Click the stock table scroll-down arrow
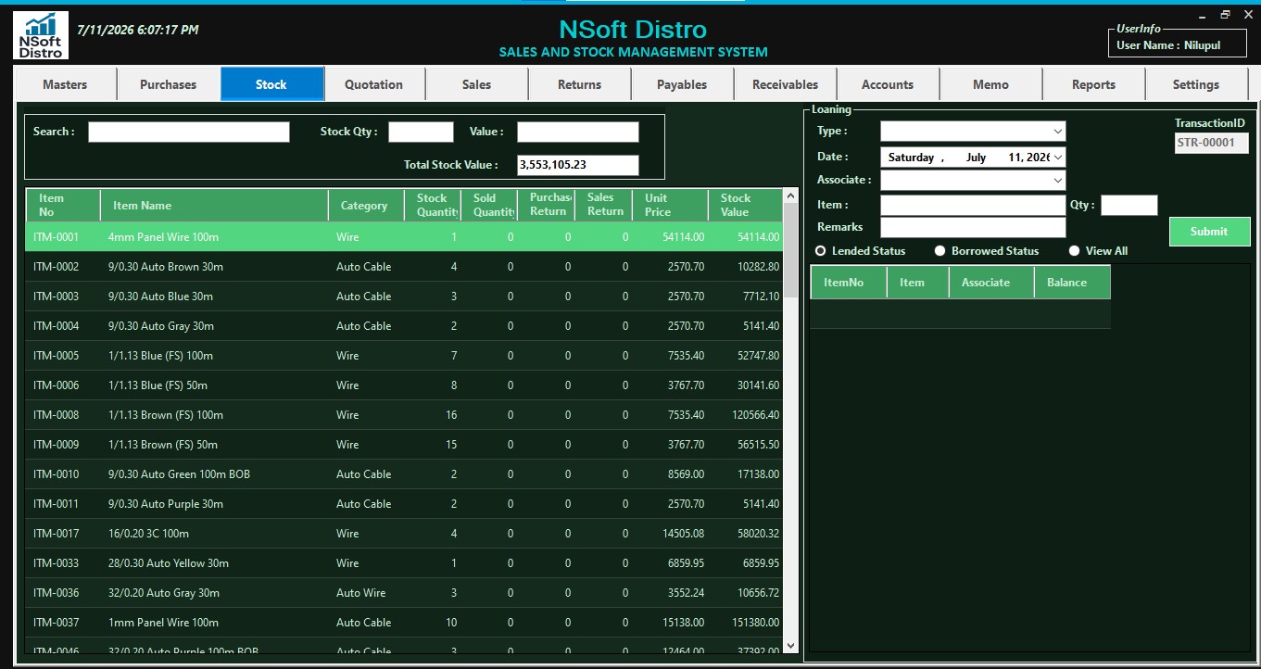1261x669 pixels. pyautogui.click(x=790, y=645)
